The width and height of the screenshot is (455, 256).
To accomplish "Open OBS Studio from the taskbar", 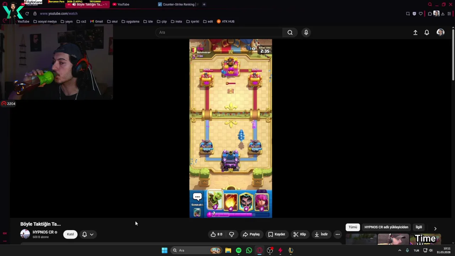I will 270,250.
